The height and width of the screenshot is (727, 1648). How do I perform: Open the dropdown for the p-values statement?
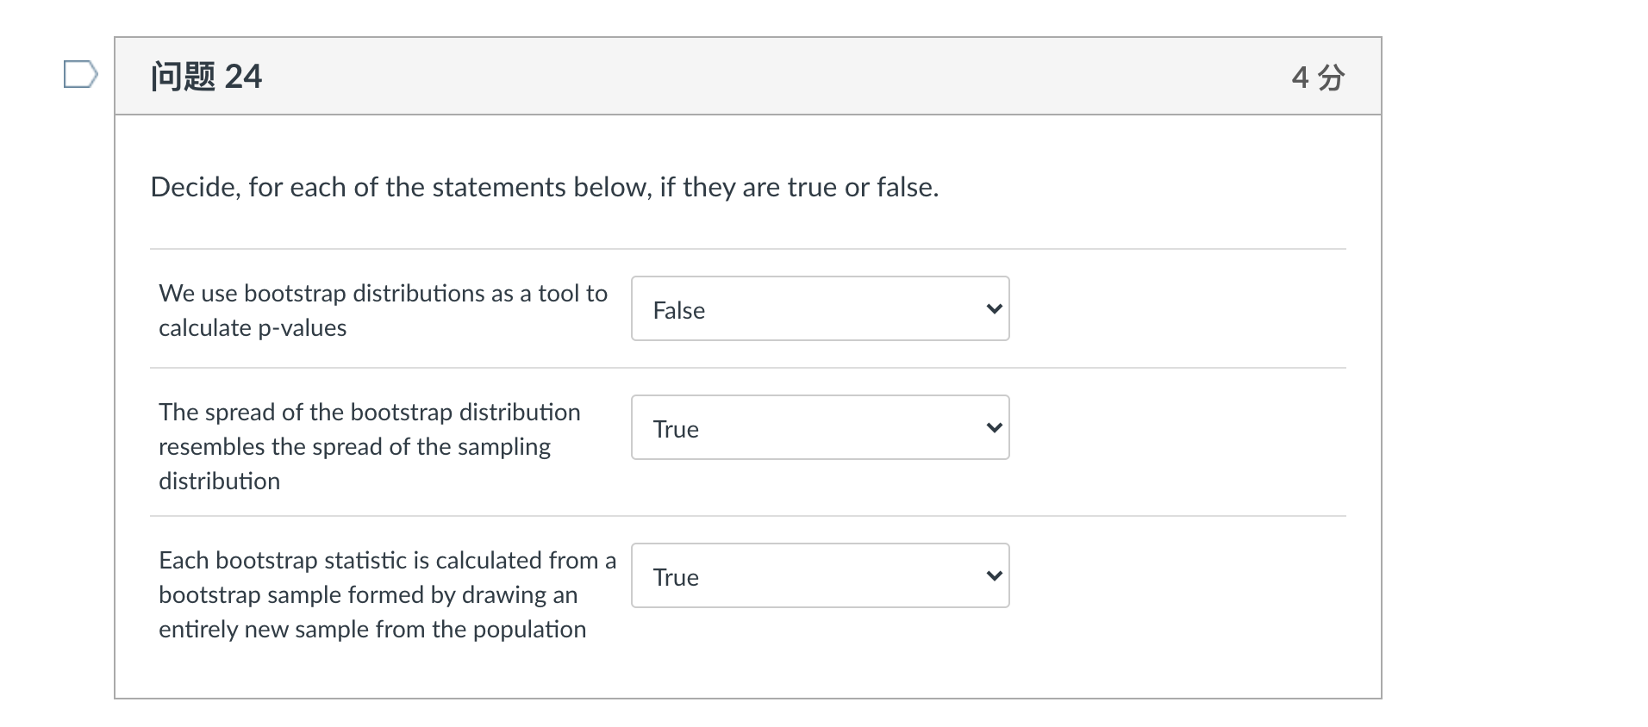(x=819, y=308)
